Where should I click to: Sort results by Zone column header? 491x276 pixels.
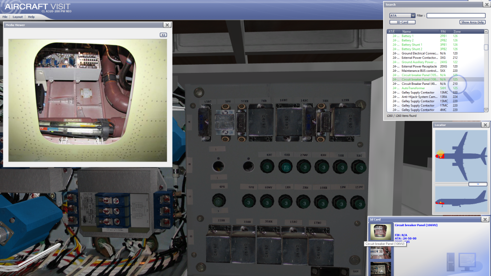468,32
